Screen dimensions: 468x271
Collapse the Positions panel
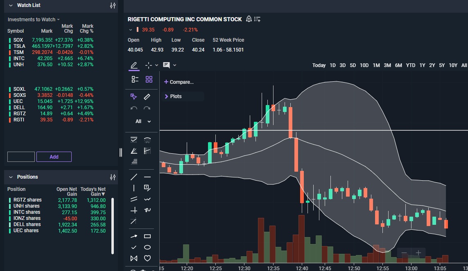(x=11, y=177)
